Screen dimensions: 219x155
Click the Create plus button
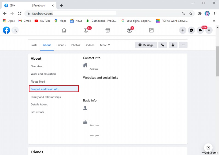click(183, 30)
